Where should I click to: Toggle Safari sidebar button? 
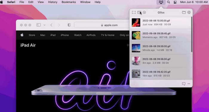tap(39, 25)
